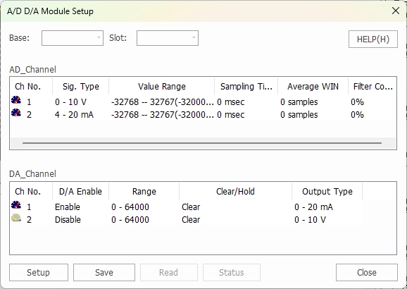Screen dimensions: 407x289
Task: Open the Slot dropdown
Action: point(168,38)
